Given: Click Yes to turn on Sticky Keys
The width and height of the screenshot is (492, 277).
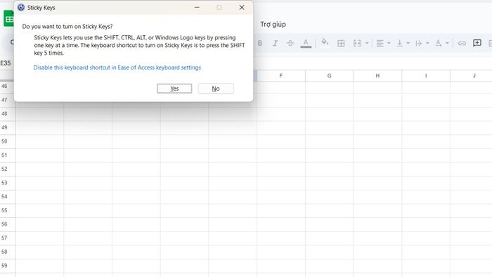Looking at the screenshot, I should [174, 89].
